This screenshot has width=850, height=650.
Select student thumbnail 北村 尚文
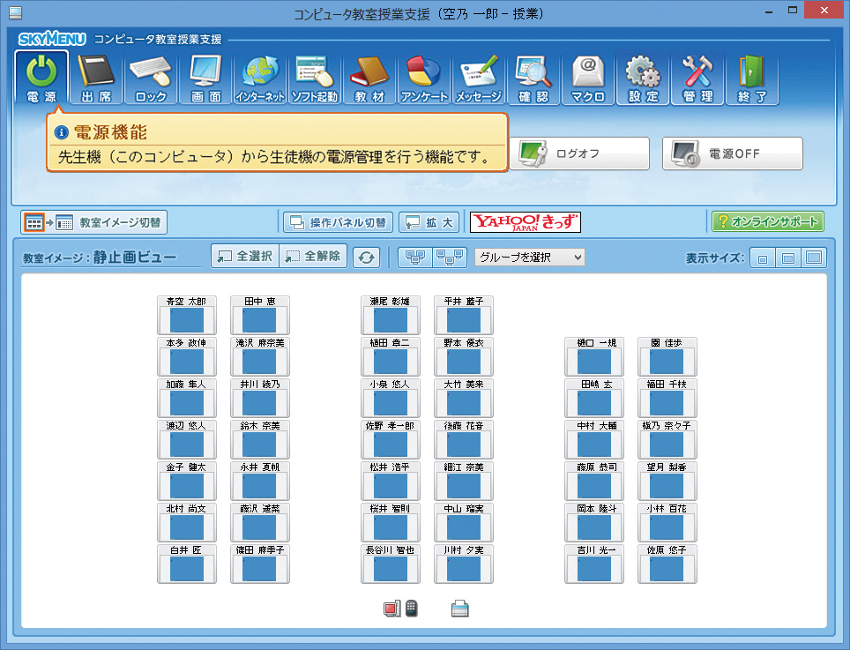coord(186,522)
